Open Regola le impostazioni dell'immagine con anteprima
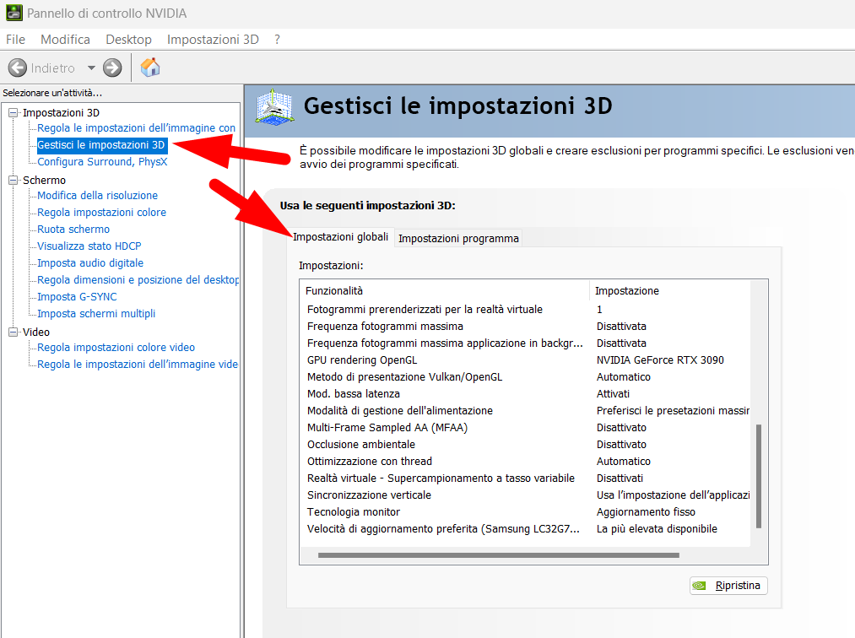This screenshot has height=638, width=855. point(136,128)
